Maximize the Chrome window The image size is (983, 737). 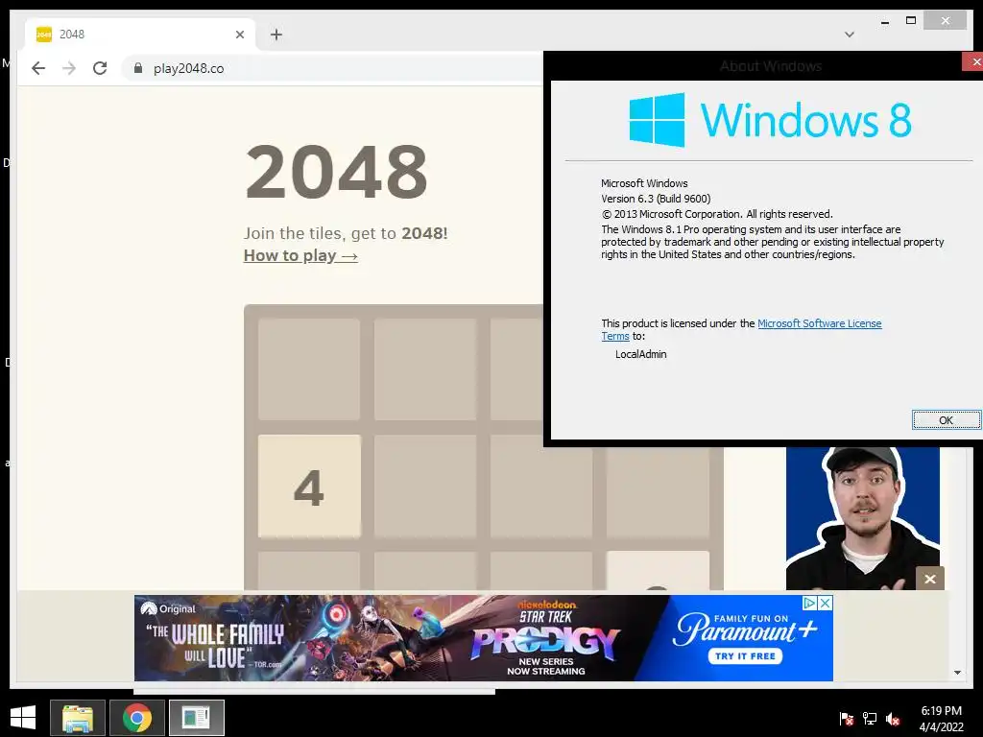[x=911, y=21]
